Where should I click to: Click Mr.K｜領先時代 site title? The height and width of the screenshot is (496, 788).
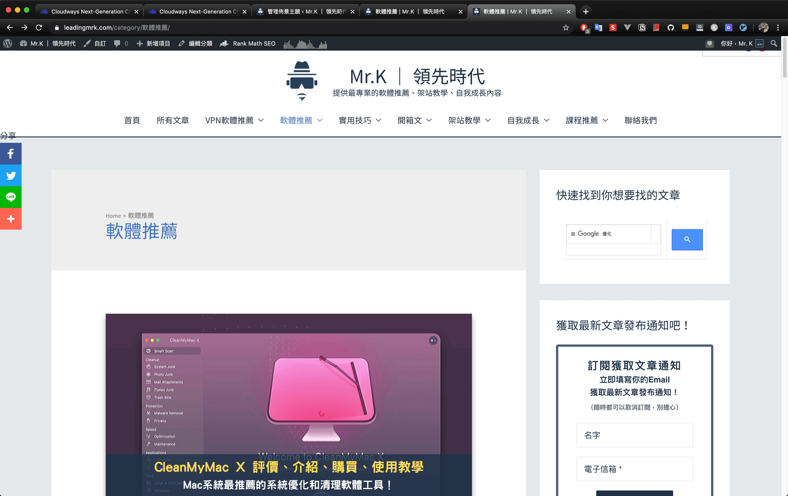(417, 76)
